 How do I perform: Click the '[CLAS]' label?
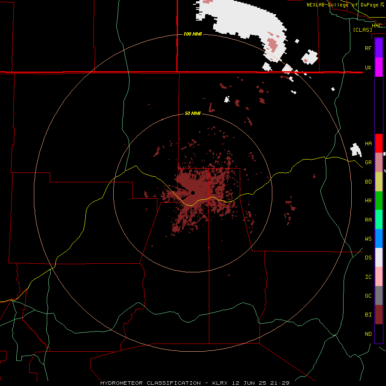[x=362, y=30]
